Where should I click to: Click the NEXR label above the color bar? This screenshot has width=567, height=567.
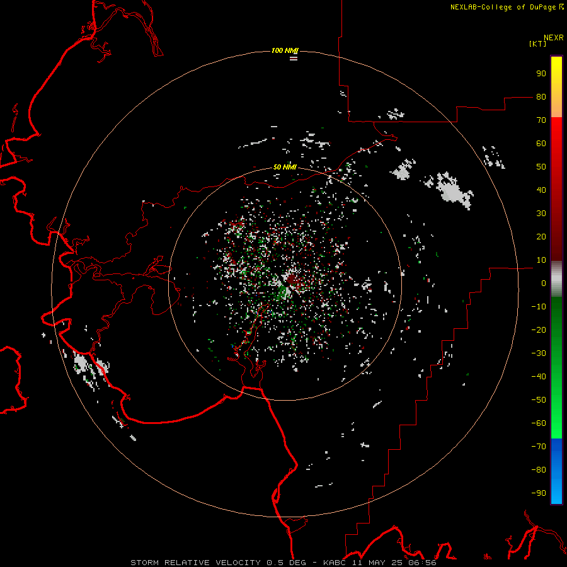(554, 38)
